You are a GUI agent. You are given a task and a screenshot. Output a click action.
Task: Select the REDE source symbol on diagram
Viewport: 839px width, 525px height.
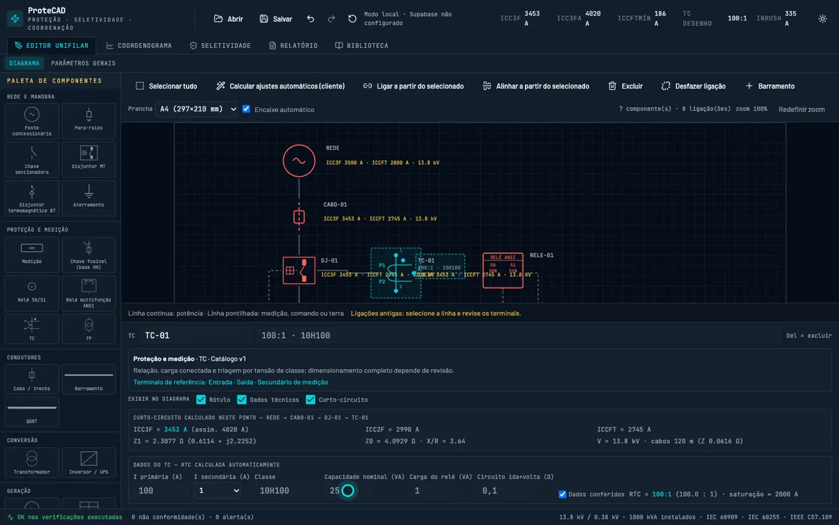[x=299, y=161]
